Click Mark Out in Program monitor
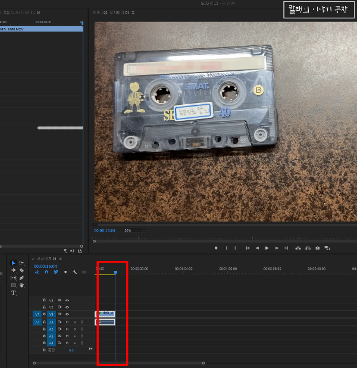Image resolution: width=357 pixels, height=368 pixels. 235,248
